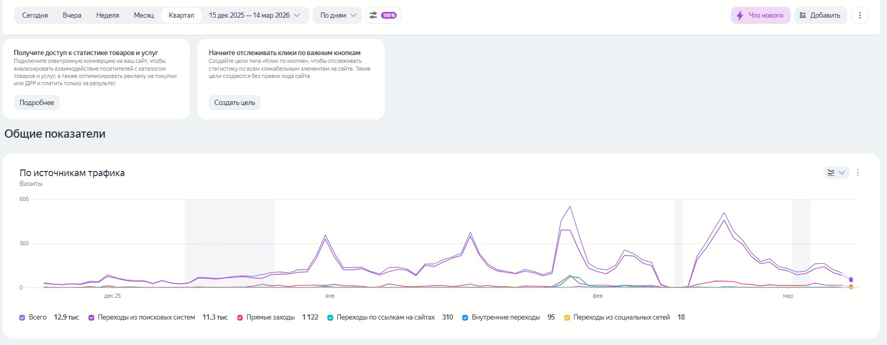Toggle Внутренние переходы legend checkbox
Viewport: 887px width, 345px height.
465,317
